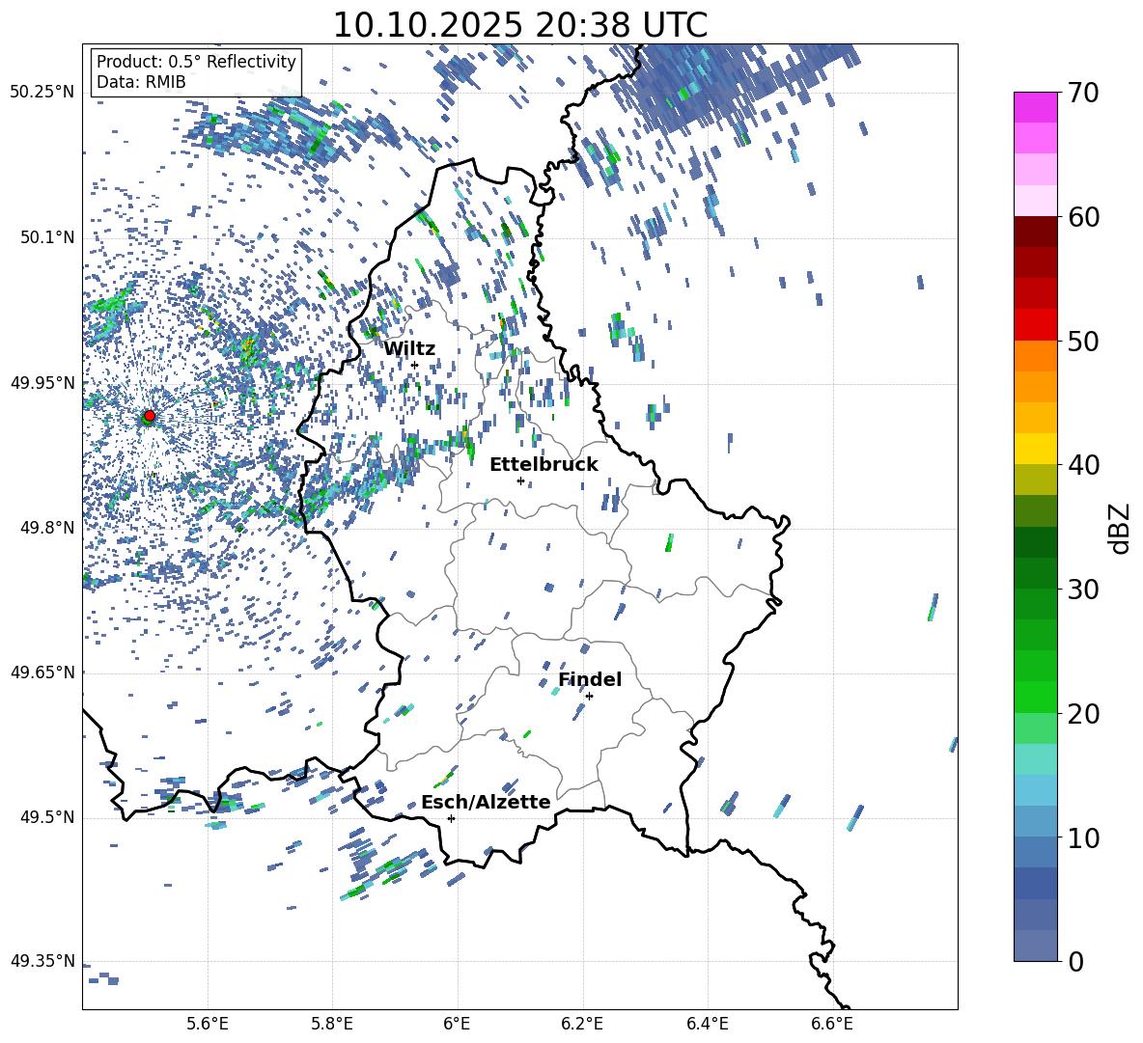The height and width of the screenshot is (1043, 1143).
Task: Click the 6°E longitude label
Action: 457,1024
